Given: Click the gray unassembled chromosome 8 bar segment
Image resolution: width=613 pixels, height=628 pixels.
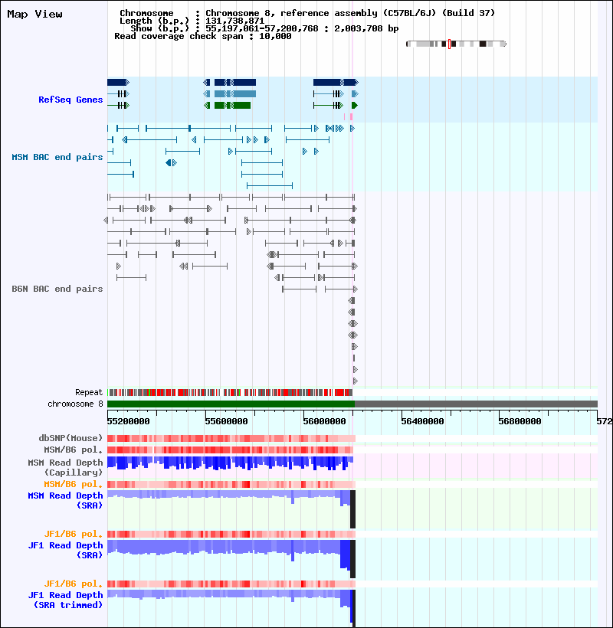Looking at the screenshot, I should [476, 404].
